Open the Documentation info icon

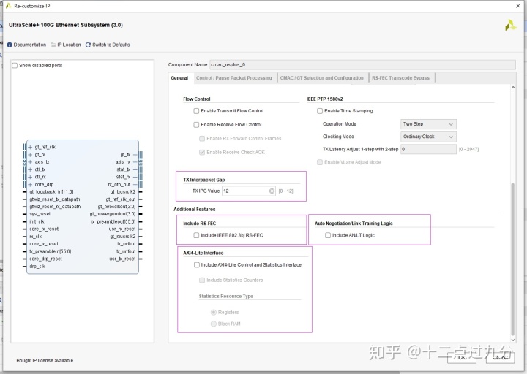[10, 45]
